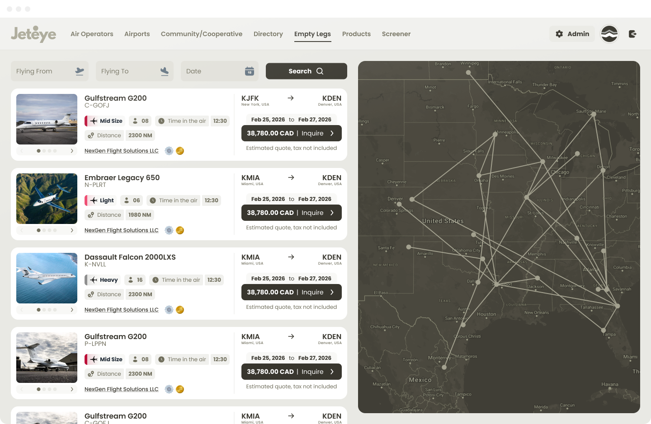Click the Light category tag

click(101, 200)
